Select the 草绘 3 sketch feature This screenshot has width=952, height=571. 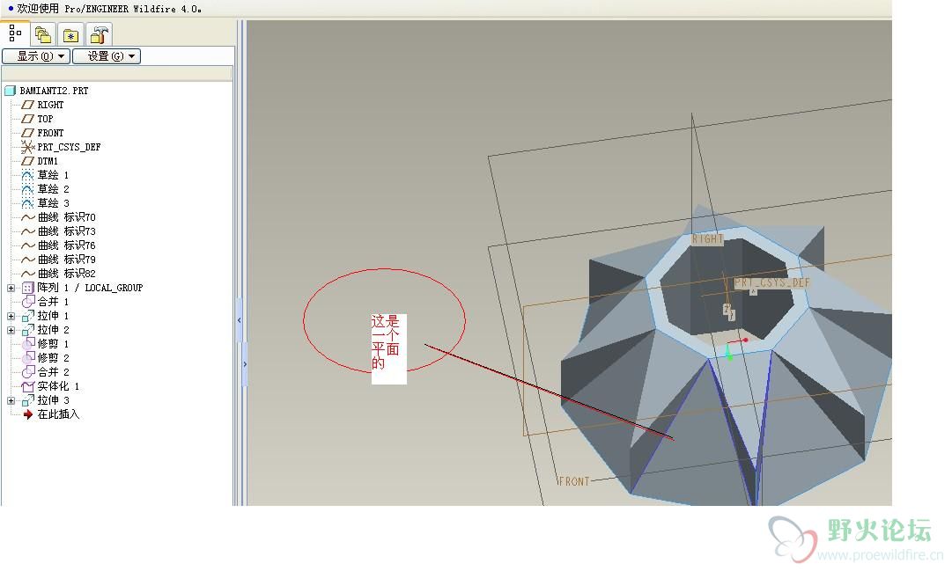coord(53,203)
